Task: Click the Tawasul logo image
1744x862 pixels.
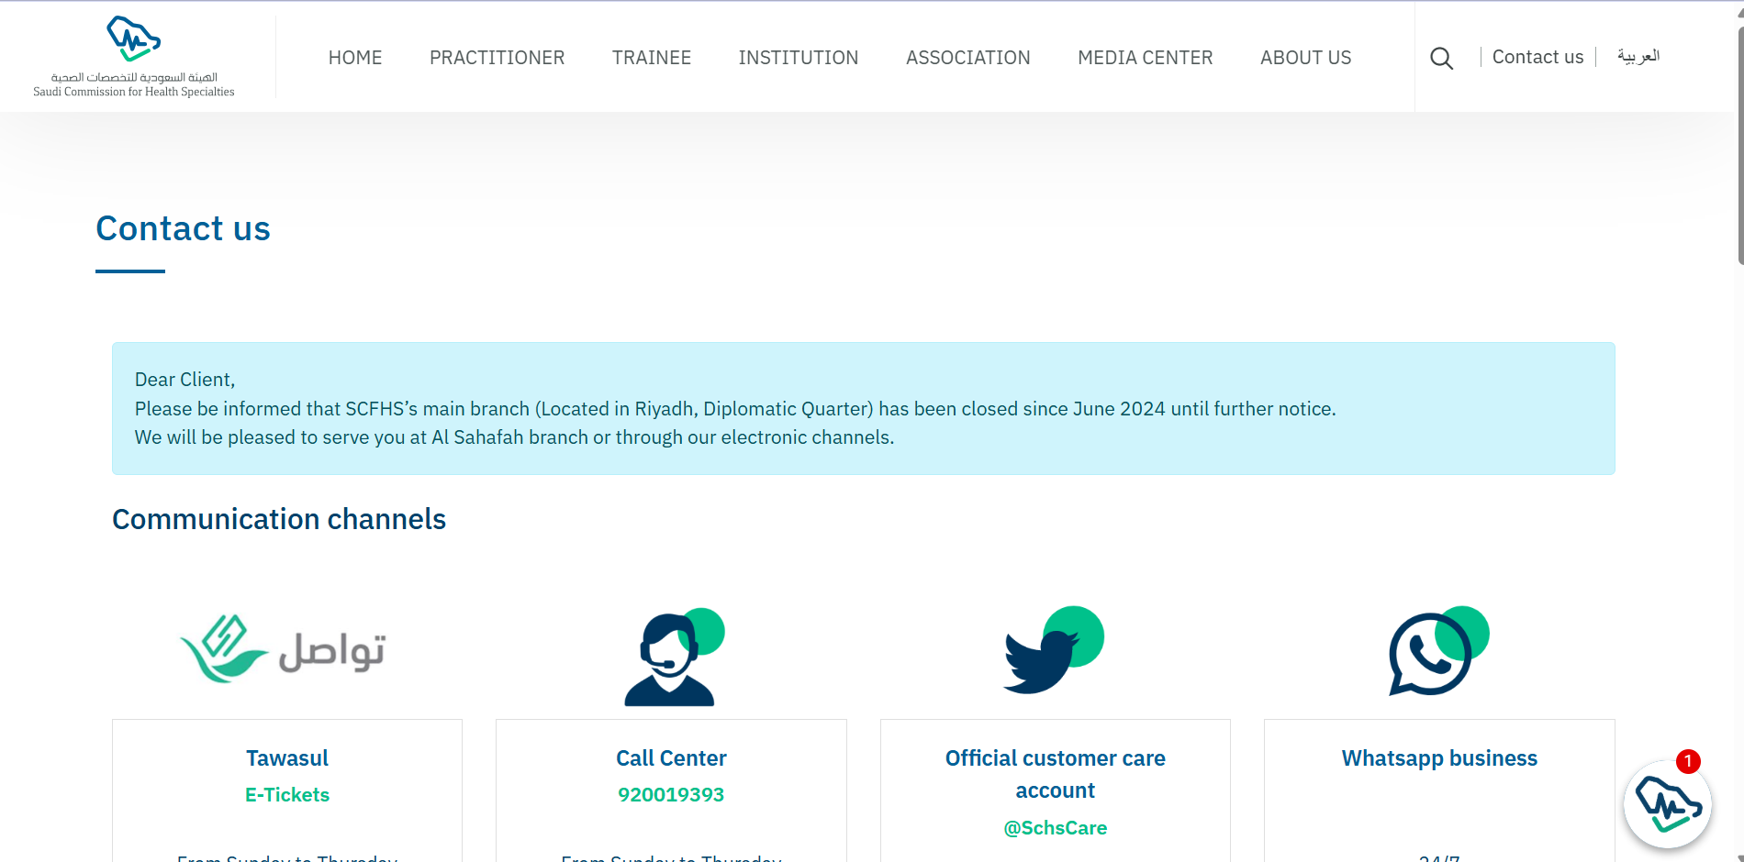Action: coord(283,649)
